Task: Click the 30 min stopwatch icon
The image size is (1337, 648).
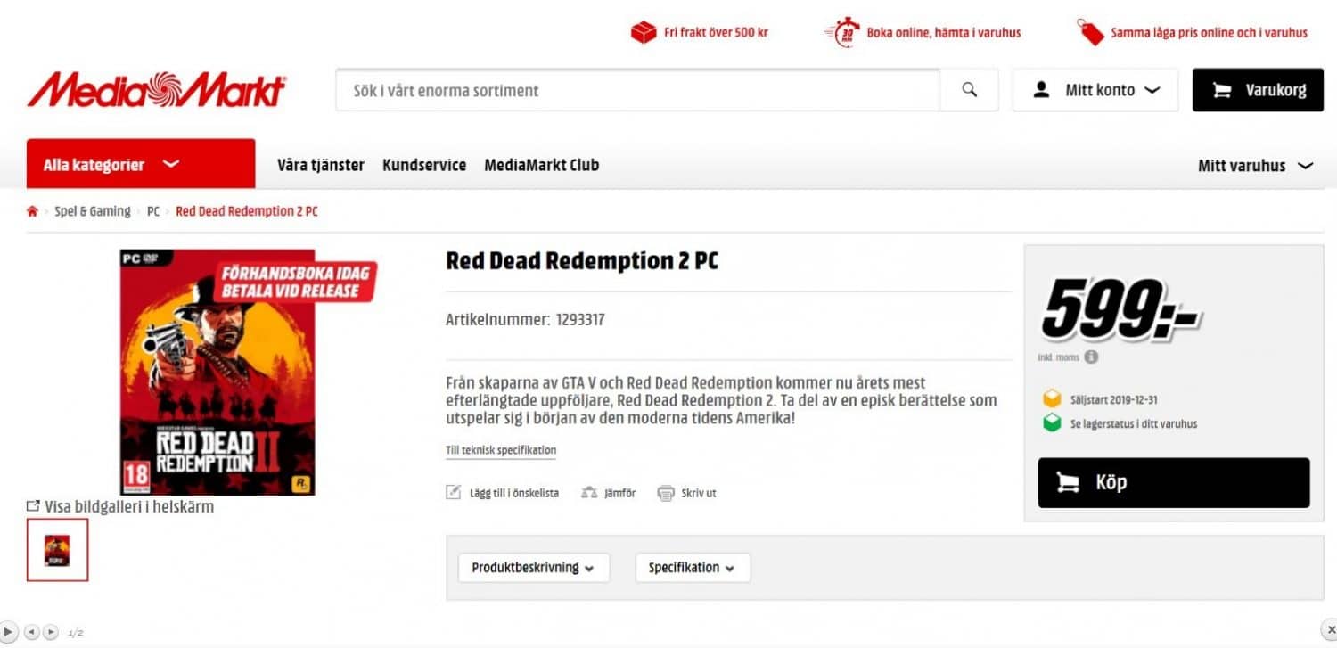Action: point(842,32)
